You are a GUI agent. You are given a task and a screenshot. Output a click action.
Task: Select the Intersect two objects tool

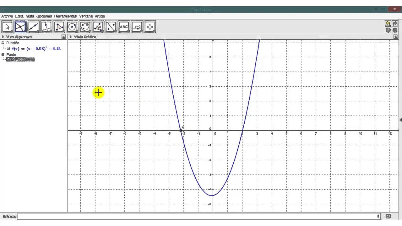point(20,27)
